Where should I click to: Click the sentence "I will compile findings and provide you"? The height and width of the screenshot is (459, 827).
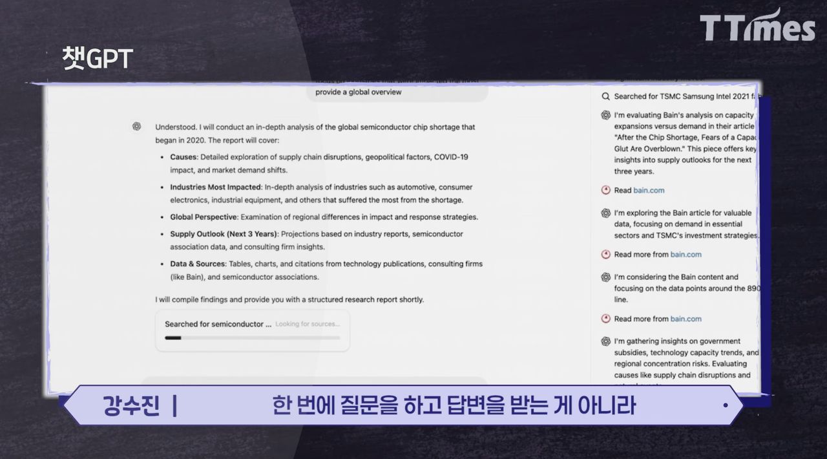289,300
